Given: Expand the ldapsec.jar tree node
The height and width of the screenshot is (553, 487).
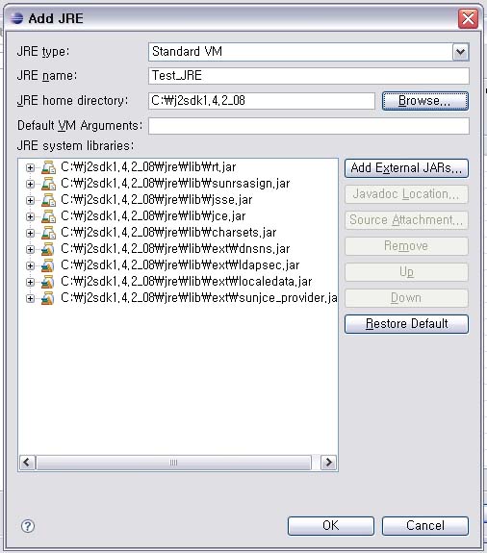Looking at the screenshot, I should pyautogui.click(x=31, y=265).
